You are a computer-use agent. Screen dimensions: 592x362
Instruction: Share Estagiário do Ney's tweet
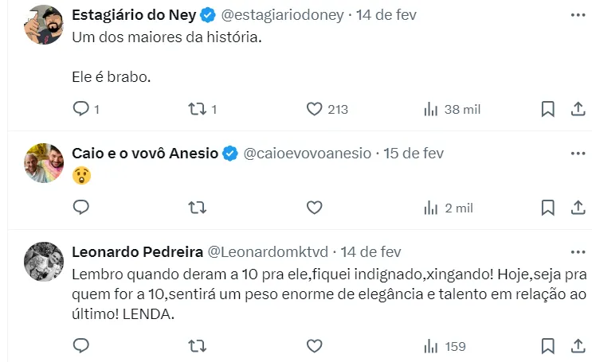point(578,109)
